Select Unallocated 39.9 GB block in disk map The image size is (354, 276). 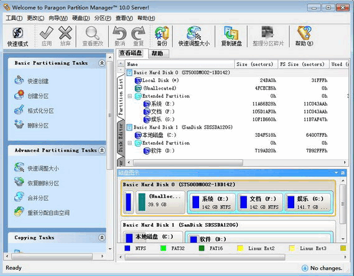coord(161,202)
